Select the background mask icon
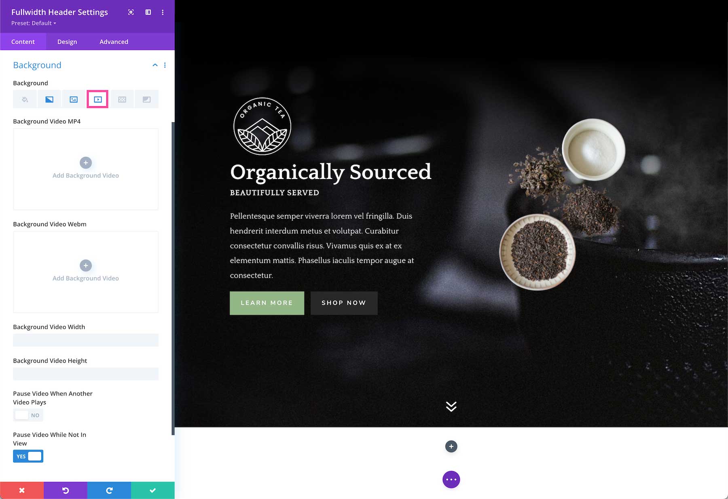This screenshot has width=728, height=499. point(146,99)
